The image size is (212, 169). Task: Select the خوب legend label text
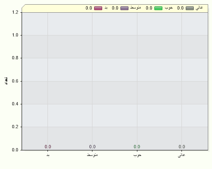click(x=169, y=8)
